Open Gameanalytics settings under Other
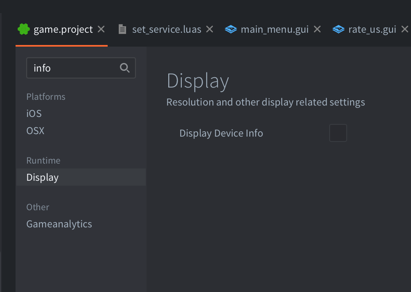 [x=59, y=224]
